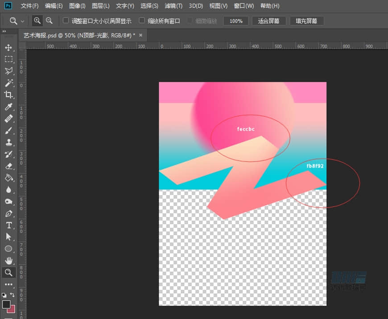Activate the Hand tool
This screenshot has width=388, height=319.
[8, 261]
